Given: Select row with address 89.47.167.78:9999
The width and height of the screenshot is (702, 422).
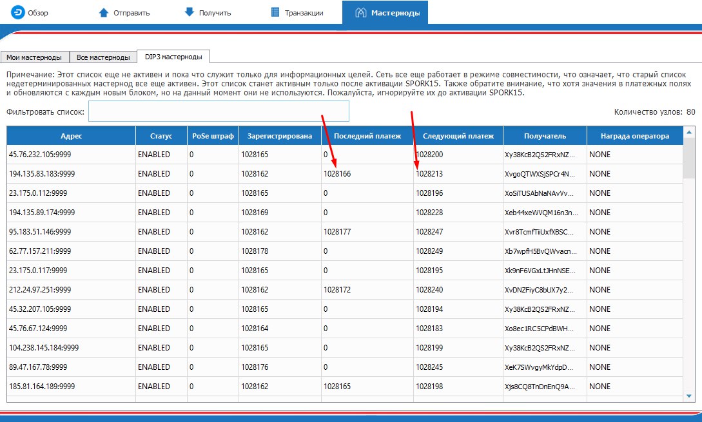Looking at the screenshot, I should tap(345, 367).
